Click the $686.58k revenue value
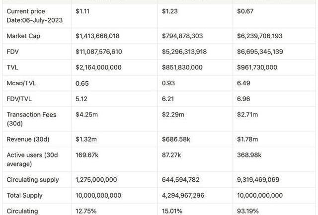The image size is (318, 215). [176, 139]
